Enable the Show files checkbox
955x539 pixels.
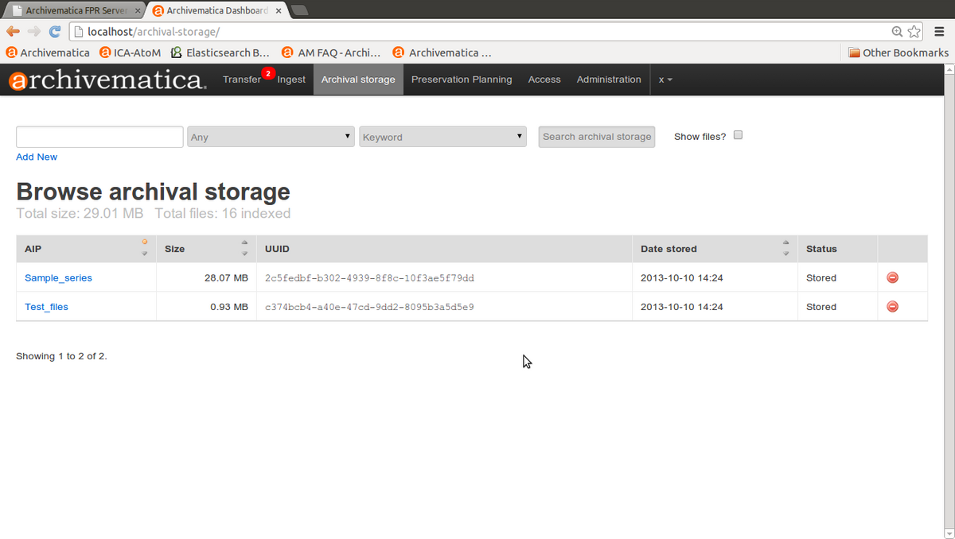(x=738, y=134)
